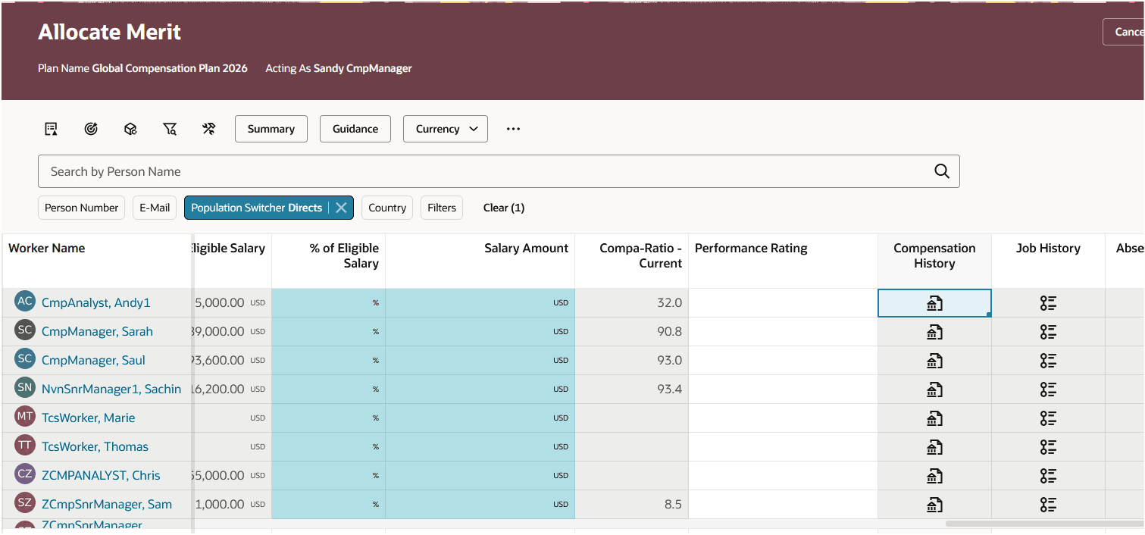Select Compa-Ratio value 93.4
The width and height of the screenshot is (1145, 535).
(669, 390)
